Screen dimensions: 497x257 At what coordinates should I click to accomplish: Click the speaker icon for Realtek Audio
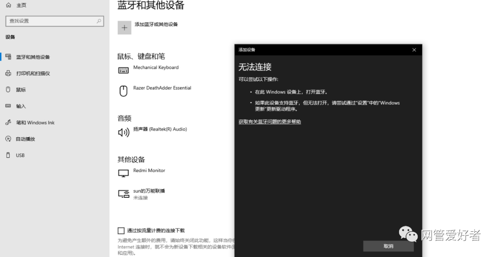coord(124,133)
